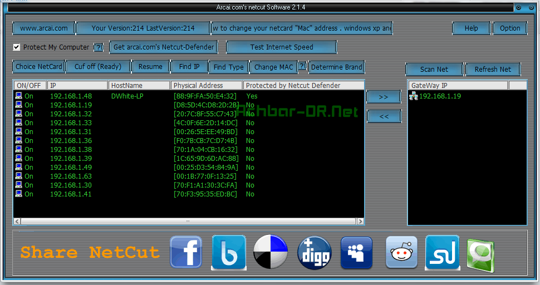Viewport: 540px width, 285px height.
Task: Sort by the ON/OFF column header
Action: [x=30, y=85]
